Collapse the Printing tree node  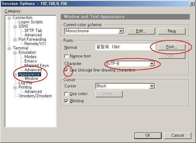(x=15, y=88)
